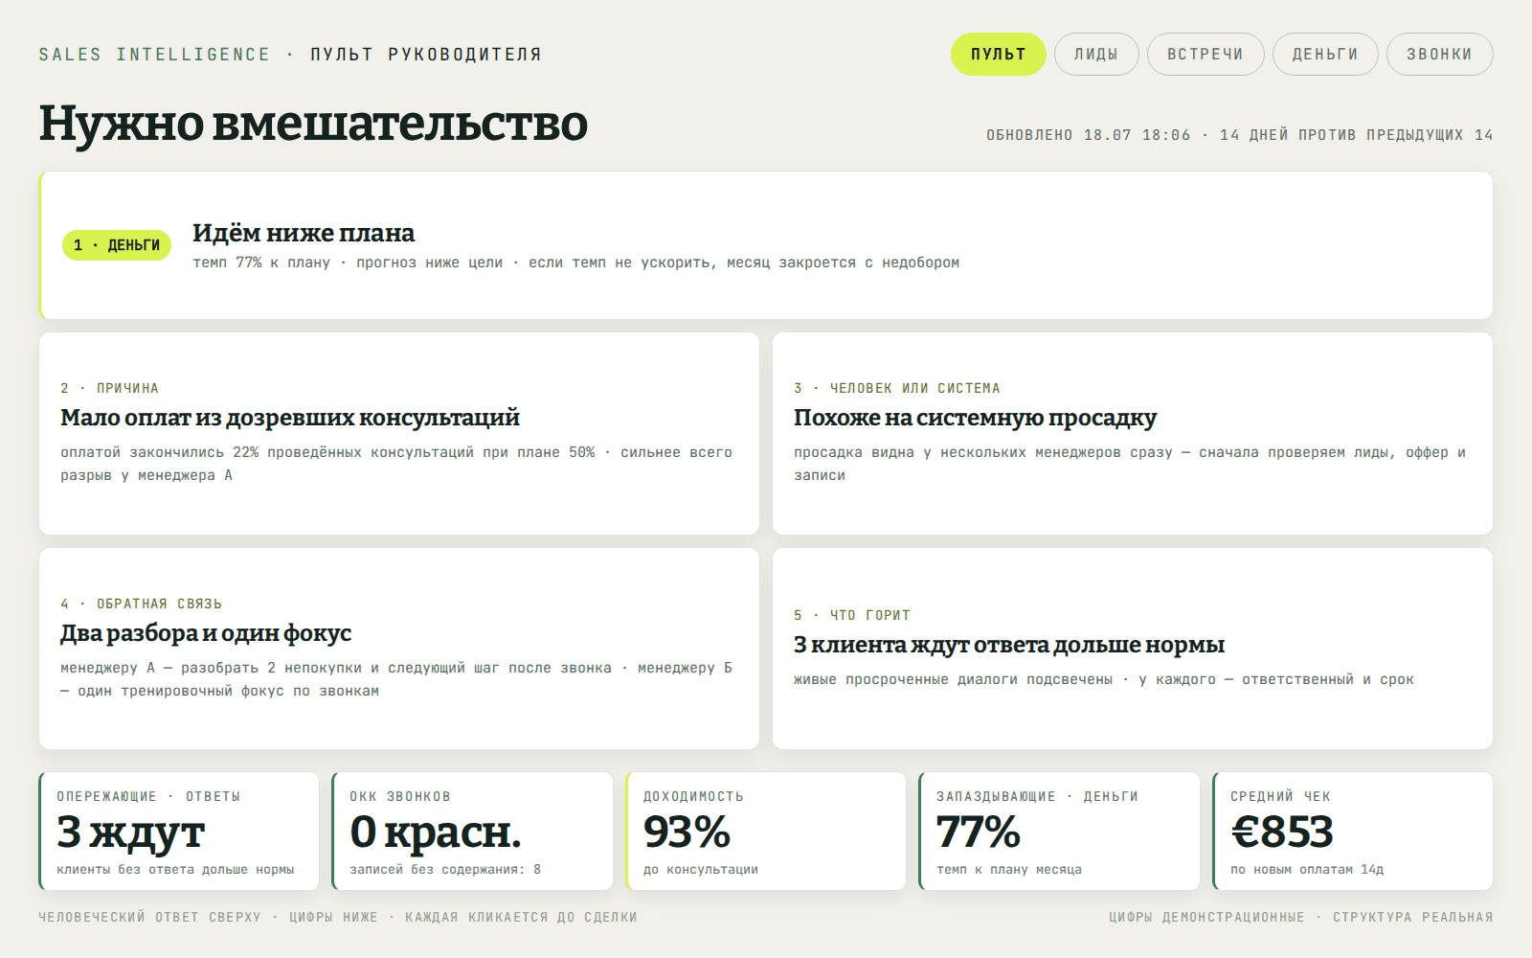Open the ЗВОНКИ tab
Image resolution: width=1532 pixels, height=958 pixels.
(1439, 54)
